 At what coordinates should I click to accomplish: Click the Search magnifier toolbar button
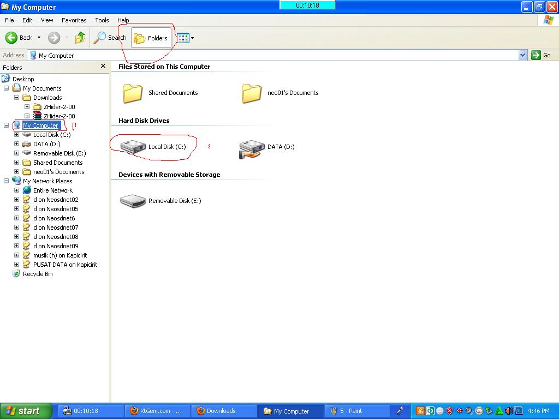click(x=110, y=38)
